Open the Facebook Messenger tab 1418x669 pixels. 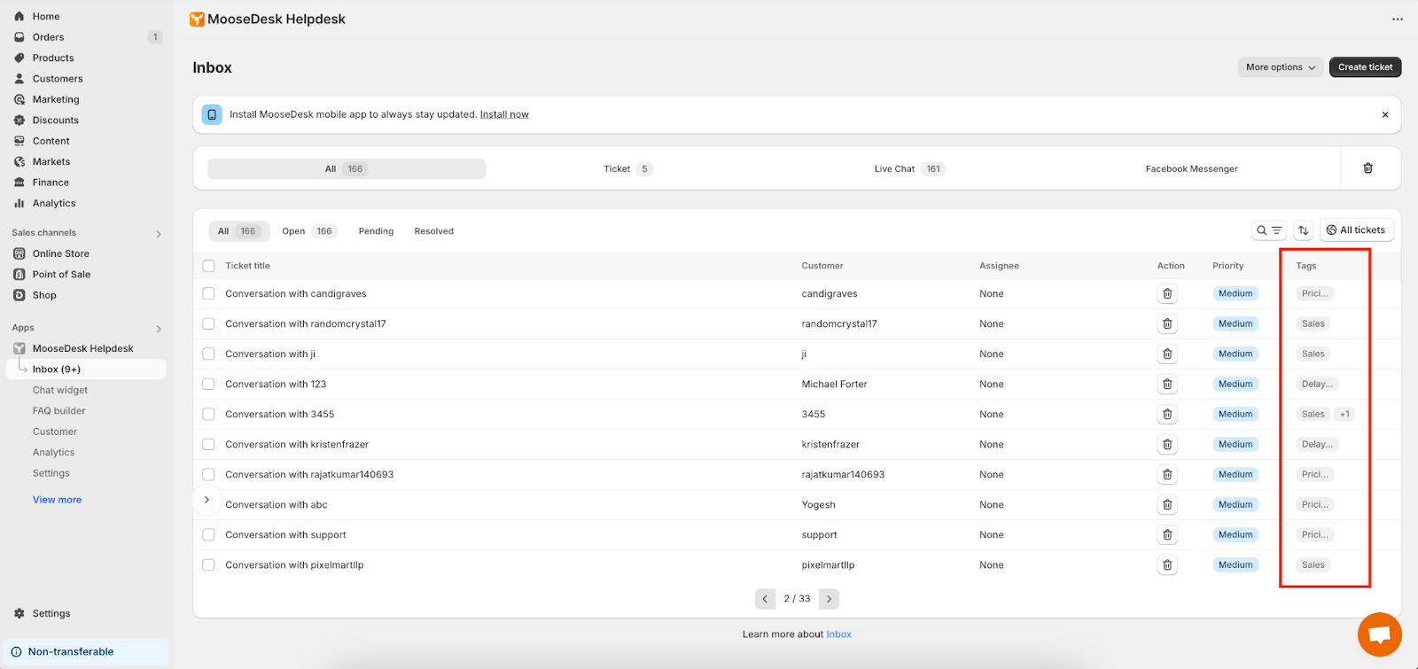(x=1191, y=169)
